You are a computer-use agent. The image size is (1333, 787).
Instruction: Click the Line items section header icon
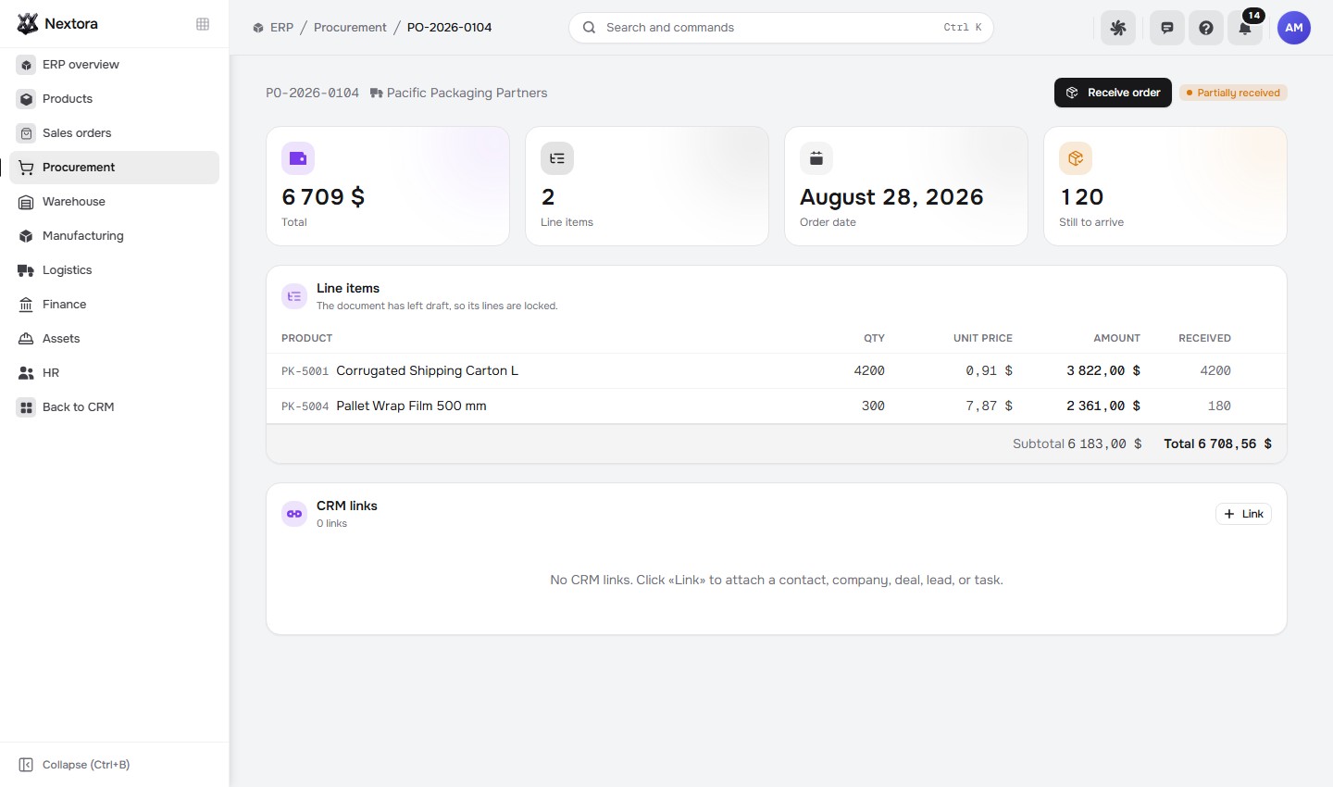294,296
